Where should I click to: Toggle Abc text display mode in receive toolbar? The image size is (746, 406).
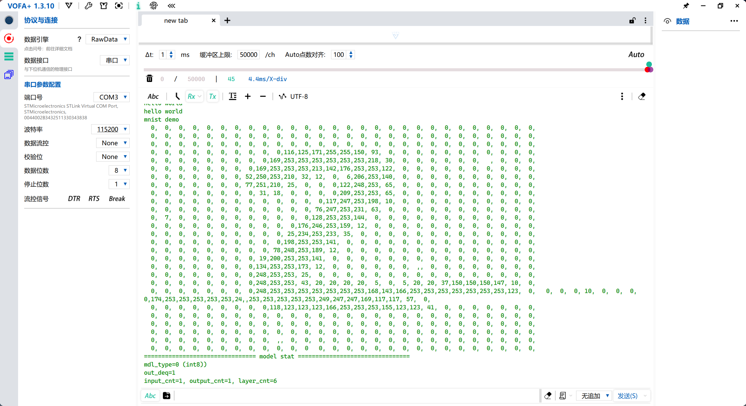(153, 97)
